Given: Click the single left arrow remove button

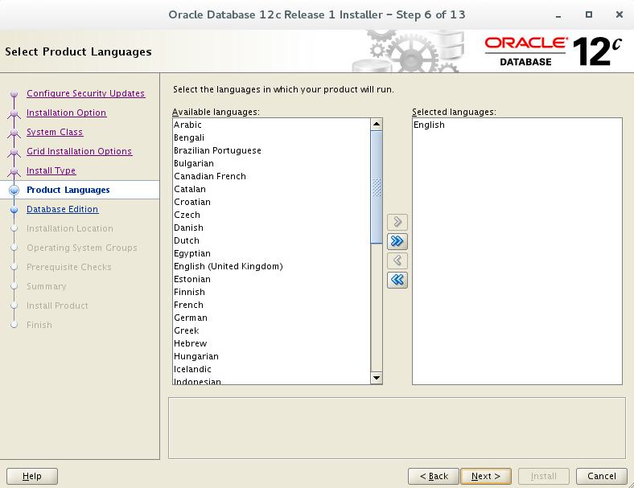Looking at the screenshot, I should 397,260.
